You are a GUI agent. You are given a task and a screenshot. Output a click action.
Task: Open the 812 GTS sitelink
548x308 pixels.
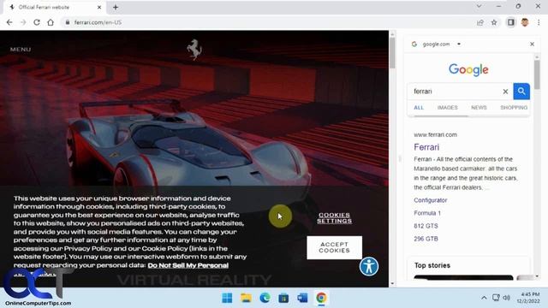pos(426,226)
